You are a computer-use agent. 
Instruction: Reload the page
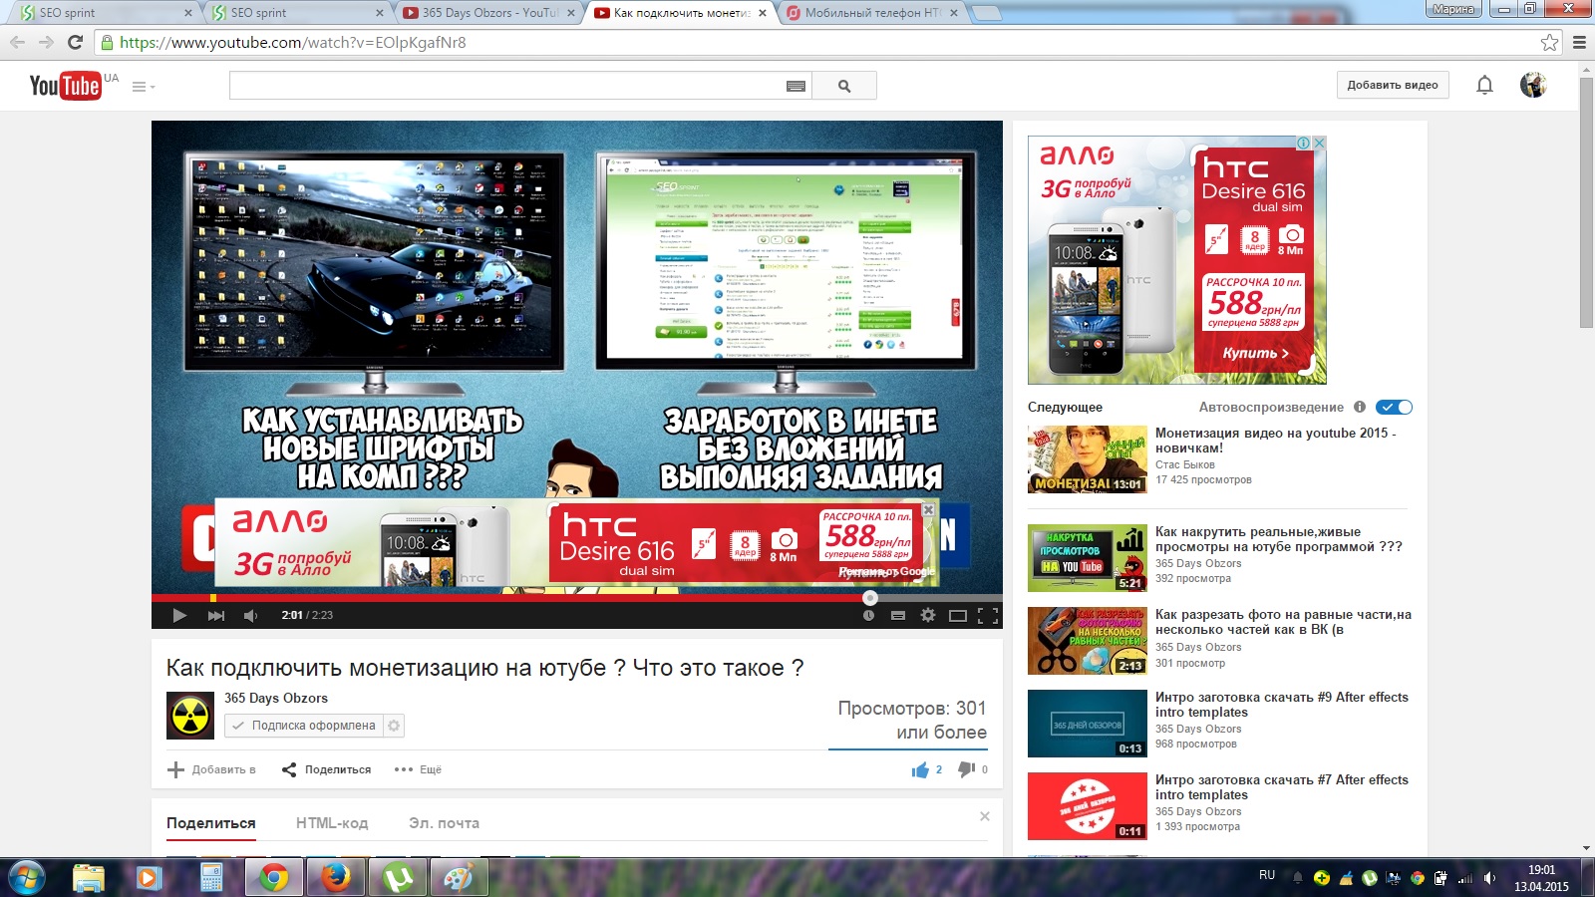[x=75, y=42]
